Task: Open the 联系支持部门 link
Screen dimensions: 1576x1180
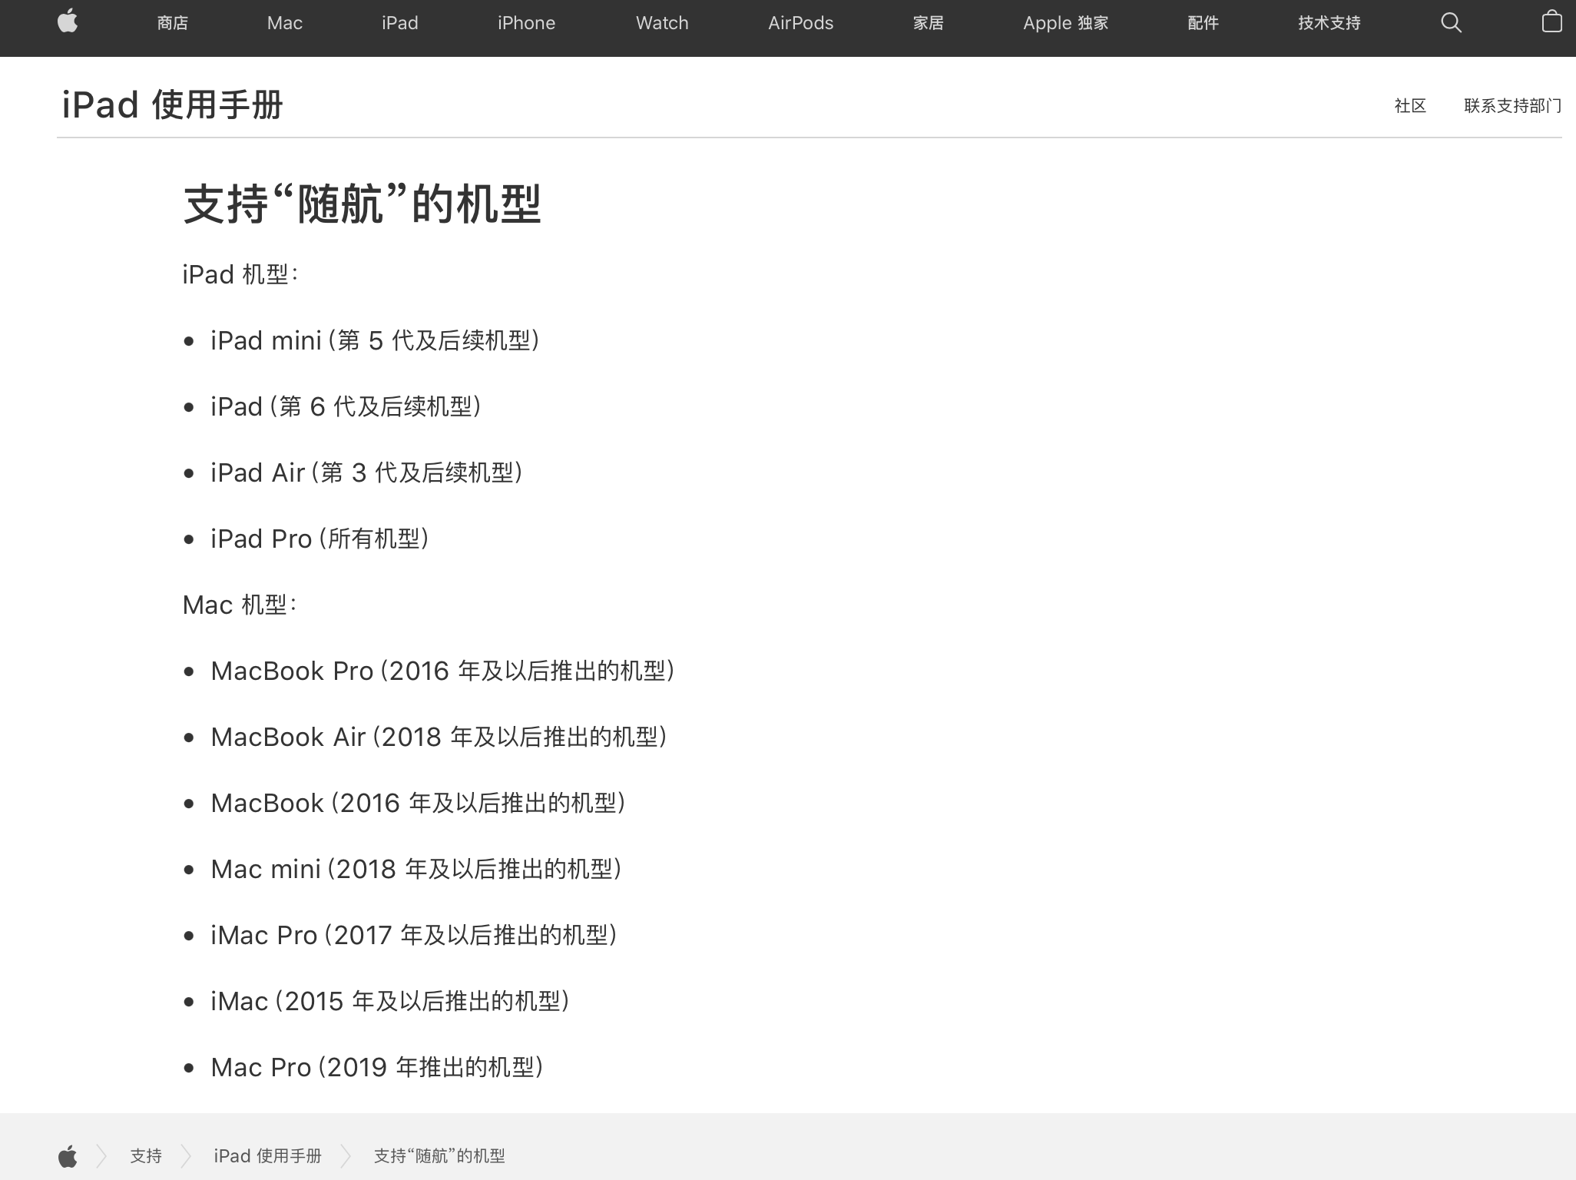Action: [1512, 106]
